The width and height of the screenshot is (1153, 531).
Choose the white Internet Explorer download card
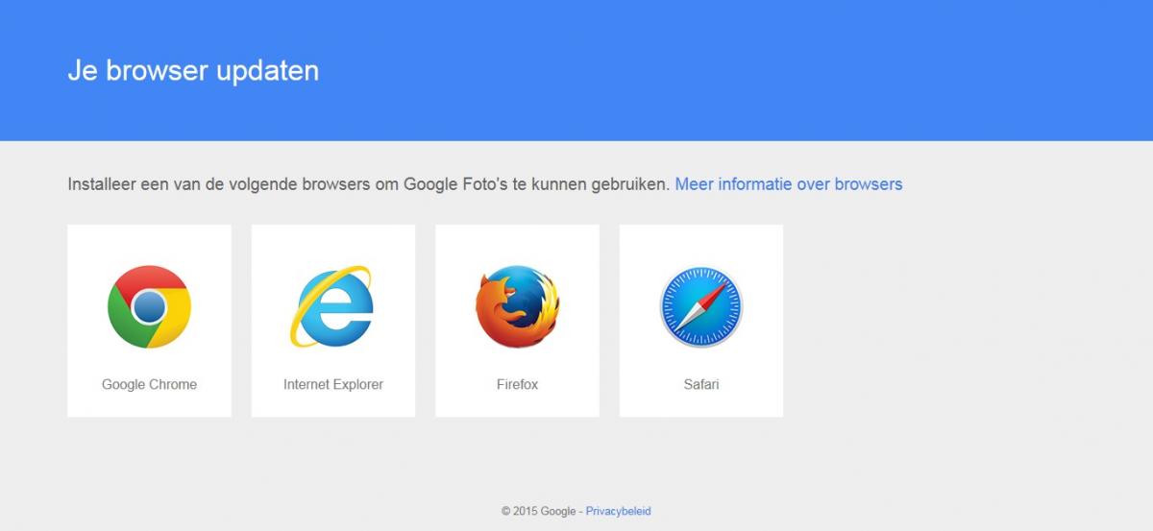click(333, 321)
